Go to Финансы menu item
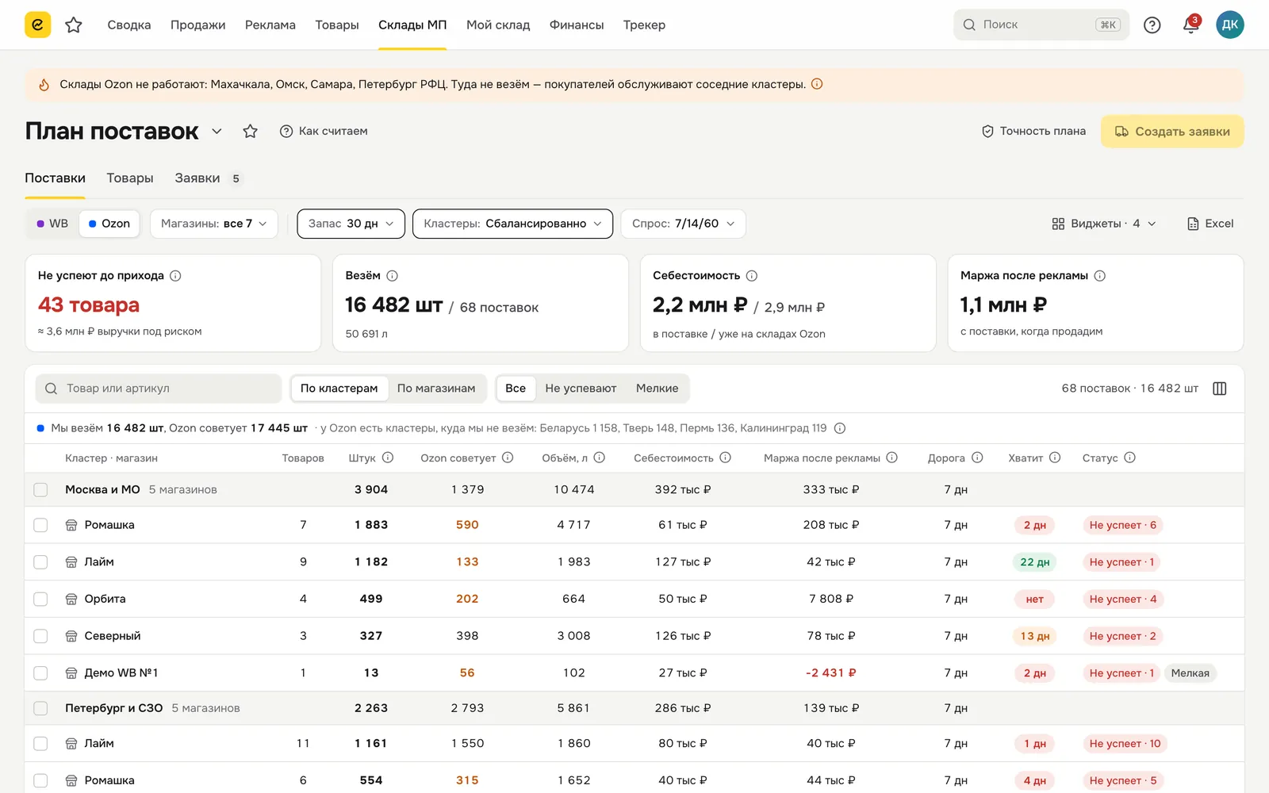 pyautogui.click(x=577, y=25)
